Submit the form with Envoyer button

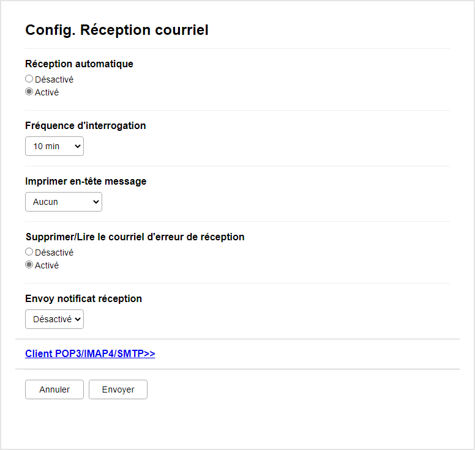point(118,389)
